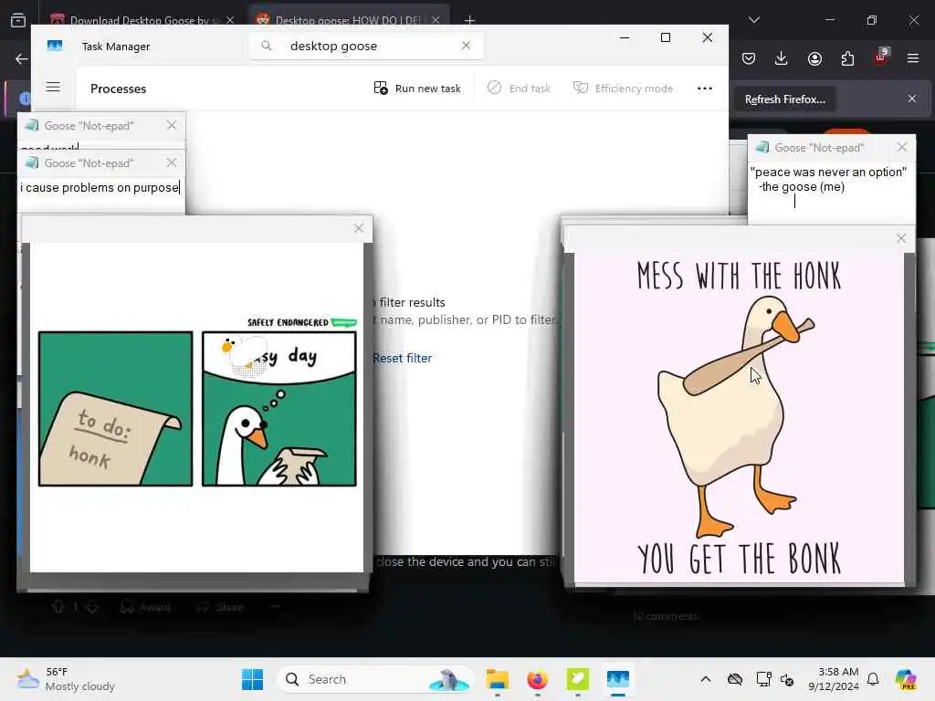
Task: Open Task Manager more options ellipsis
Action: click(704, 89)
